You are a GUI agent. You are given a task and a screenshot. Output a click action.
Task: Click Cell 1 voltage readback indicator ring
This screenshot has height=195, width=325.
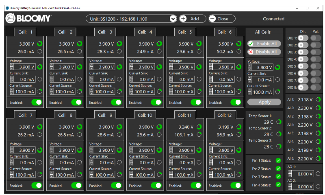coord(39,44)
